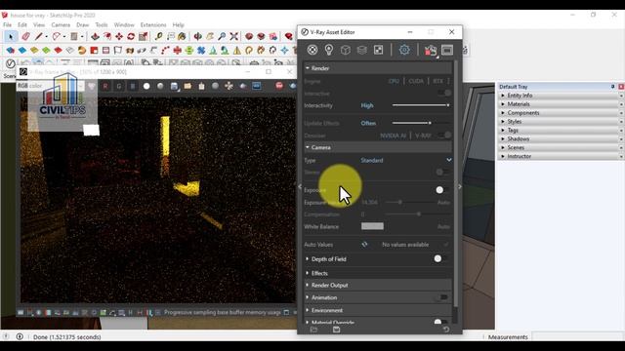625x351 pixels.
Task: Expand Entity Info in Default Tray
Action: pos(503,96)
